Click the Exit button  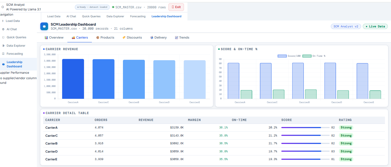click(176, 7)
